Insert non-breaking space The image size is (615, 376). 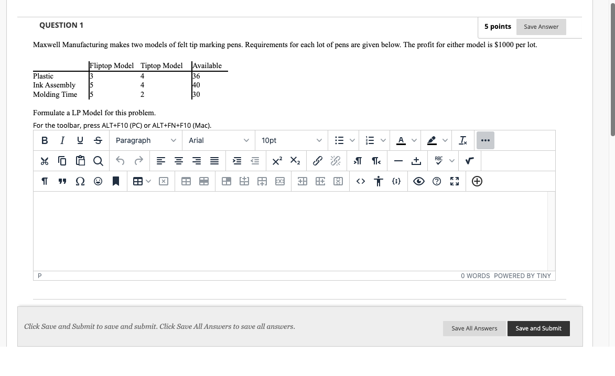pyautogui.click(x=416, y=161)
